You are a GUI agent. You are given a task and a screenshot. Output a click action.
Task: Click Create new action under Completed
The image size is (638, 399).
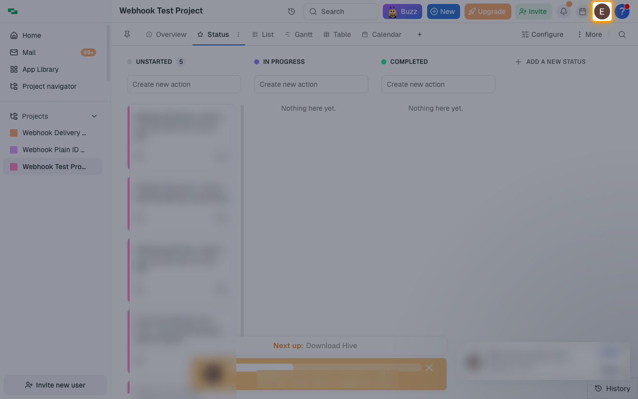[x=438, y=84]
